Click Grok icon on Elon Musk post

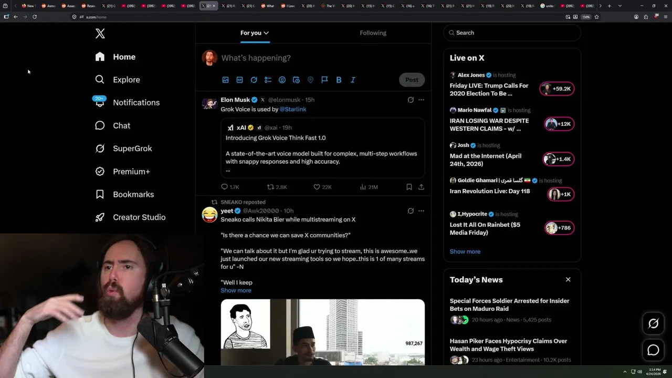click(411, 100)
